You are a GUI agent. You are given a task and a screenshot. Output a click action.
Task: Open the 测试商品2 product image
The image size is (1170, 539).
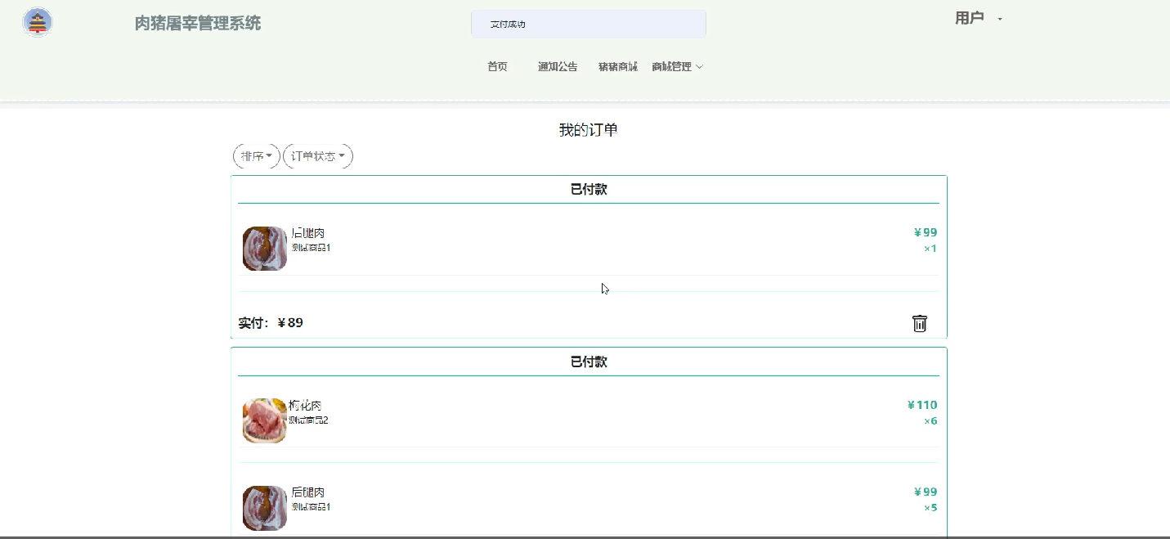pyautogui.click(x=265, y=420)
